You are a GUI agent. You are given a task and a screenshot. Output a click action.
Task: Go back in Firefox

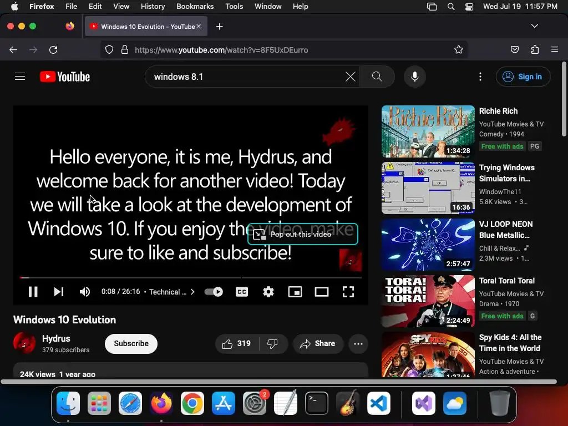13,49
